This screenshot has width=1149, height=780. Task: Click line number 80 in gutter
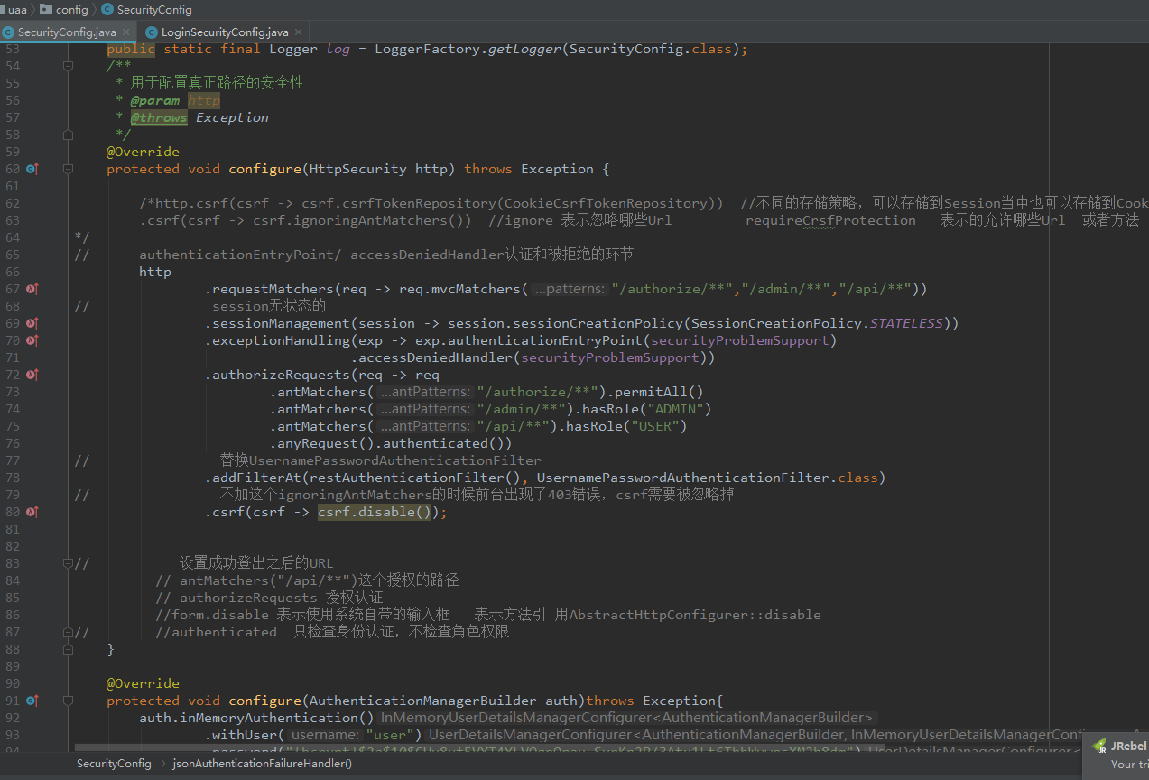[13, 512]
